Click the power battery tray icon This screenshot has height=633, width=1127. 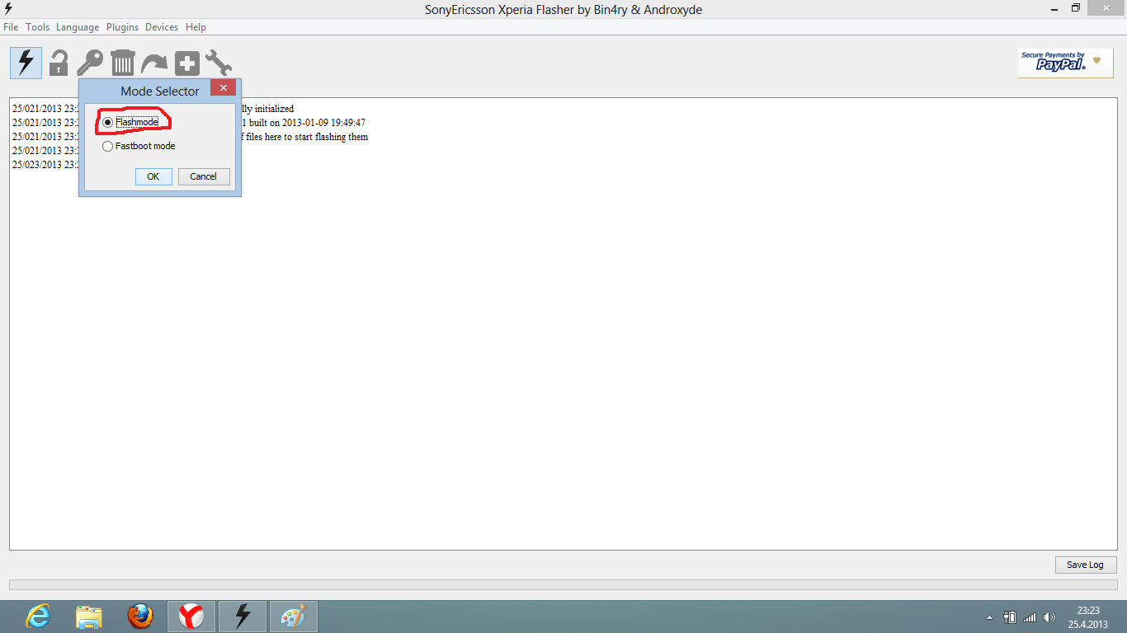coord(1010,617)
